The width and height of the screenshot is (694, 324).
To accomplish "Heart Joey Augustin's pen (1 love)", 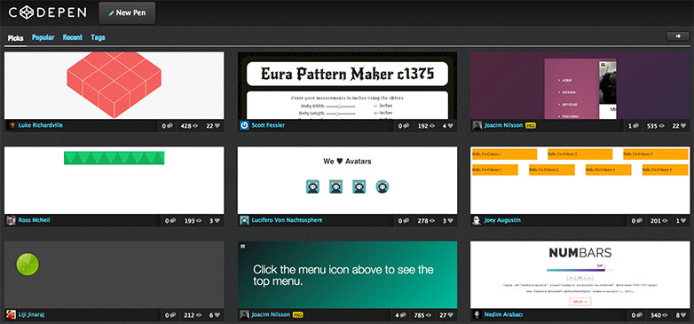I will [x=681, y=221].
